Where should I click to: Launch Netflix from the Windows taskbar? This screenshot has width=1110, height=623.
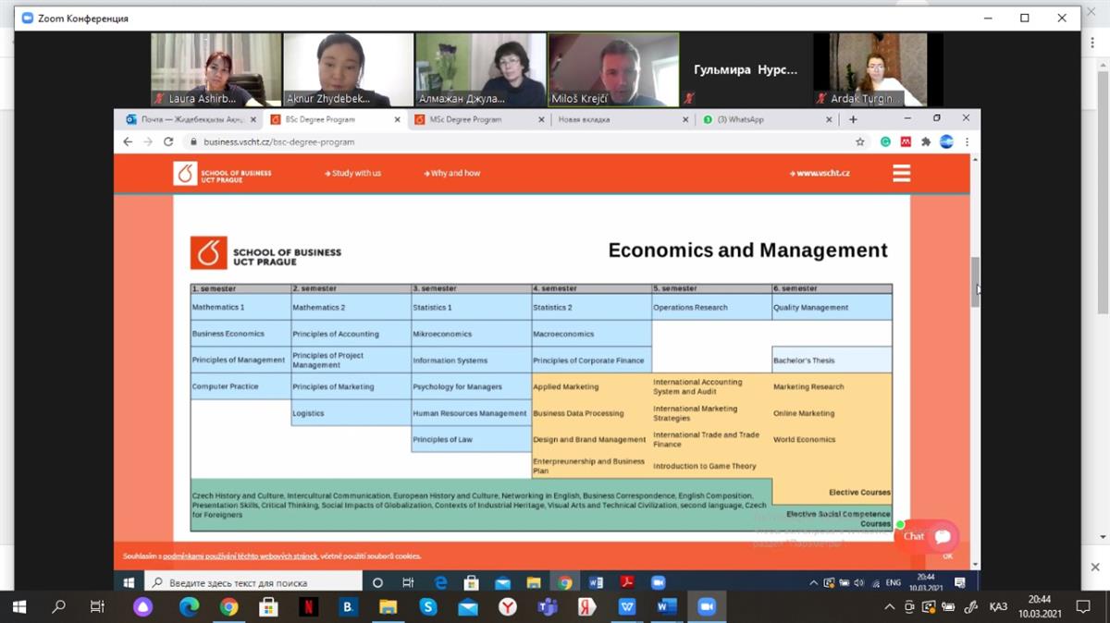click(308, 607)
